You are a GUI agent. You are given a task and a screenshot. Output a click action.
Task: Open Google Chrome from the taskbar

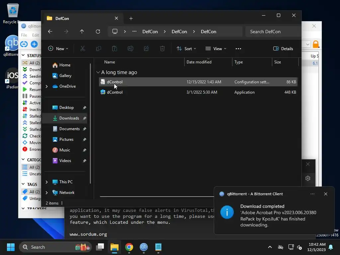pos(129,247)
